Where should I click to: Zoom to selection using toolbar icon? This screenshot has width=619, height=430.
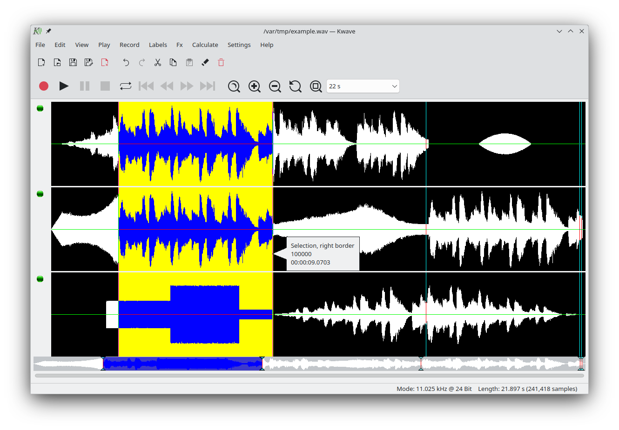(x=234, y=86)
